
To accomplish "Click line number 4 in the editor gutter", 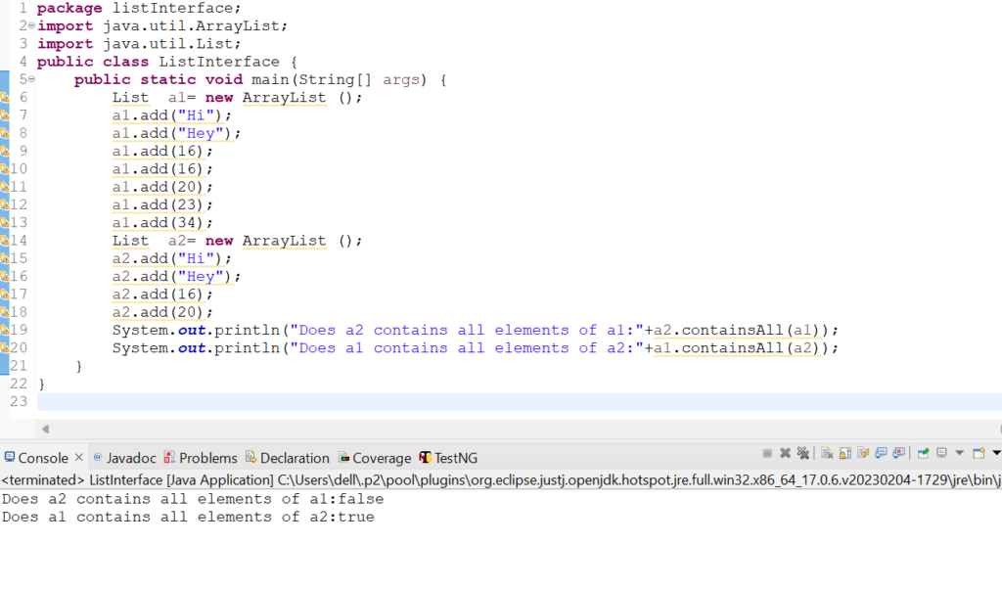I will click(23, 62).
